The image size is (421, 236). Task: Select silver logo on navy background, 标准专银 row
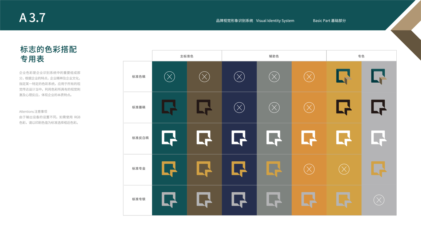239,199
